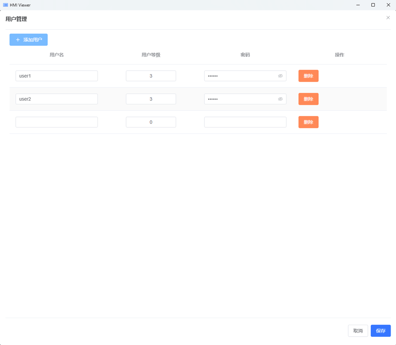Click the plus icon on 添加用户 button
The image size is (396, 345).
tap(18, 40)
